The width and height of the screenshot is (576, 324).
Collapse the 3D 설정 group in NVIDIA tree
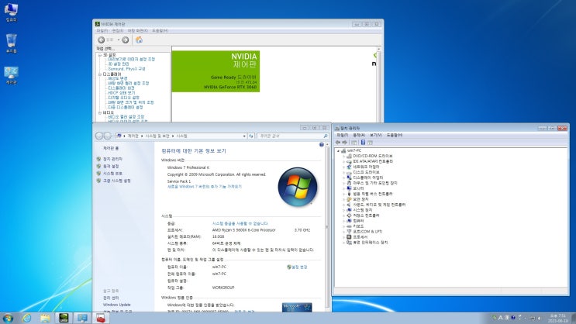click(100, 55)
